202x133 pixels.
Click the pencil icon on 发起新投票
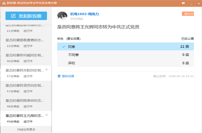[x=13, y=16]
